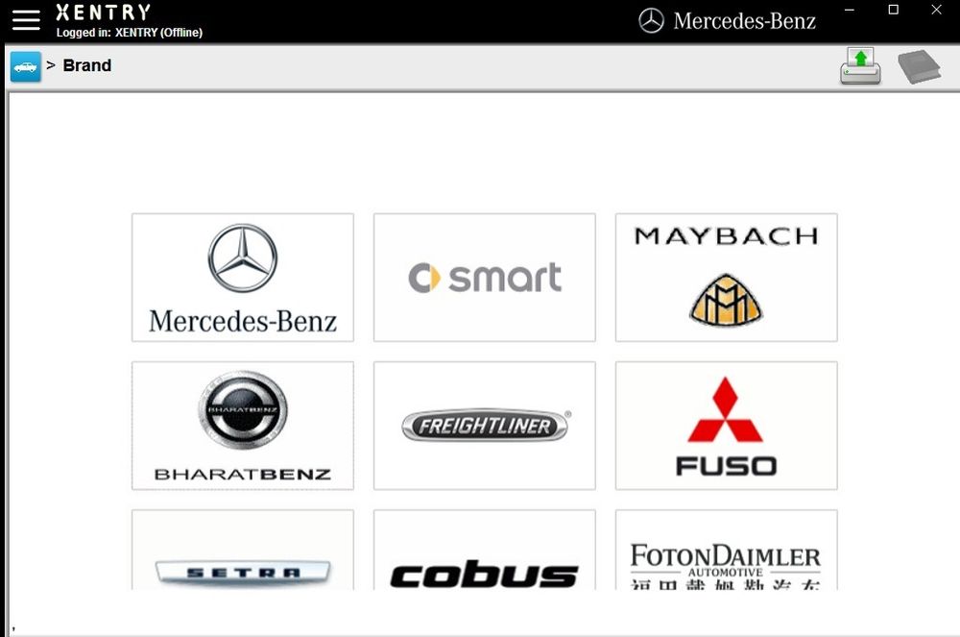Select the FUSO brand tile
The height and width of the screenshot is (637, 960).
pos(726,426)
